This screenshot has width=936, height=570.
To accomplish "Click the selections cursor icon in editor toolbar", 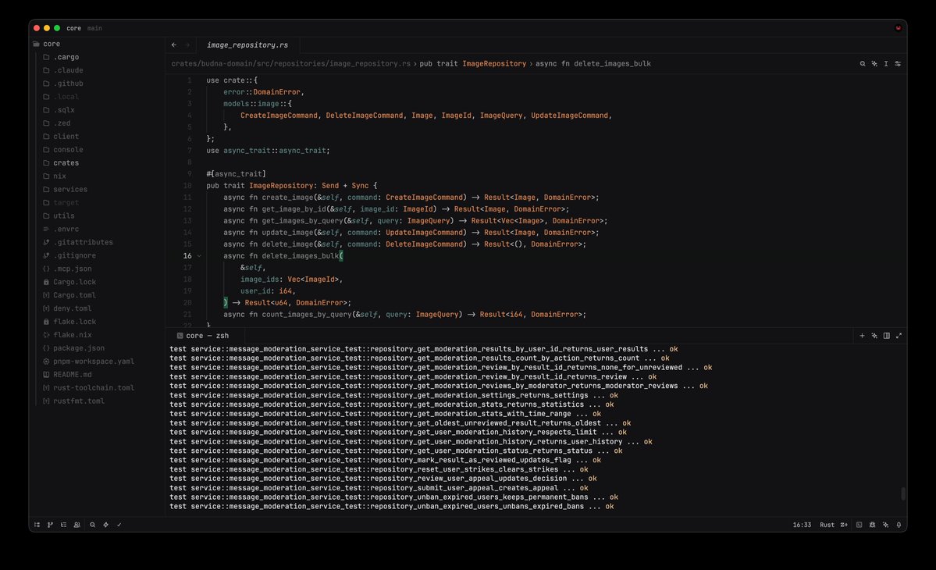I will coord(886,63).
